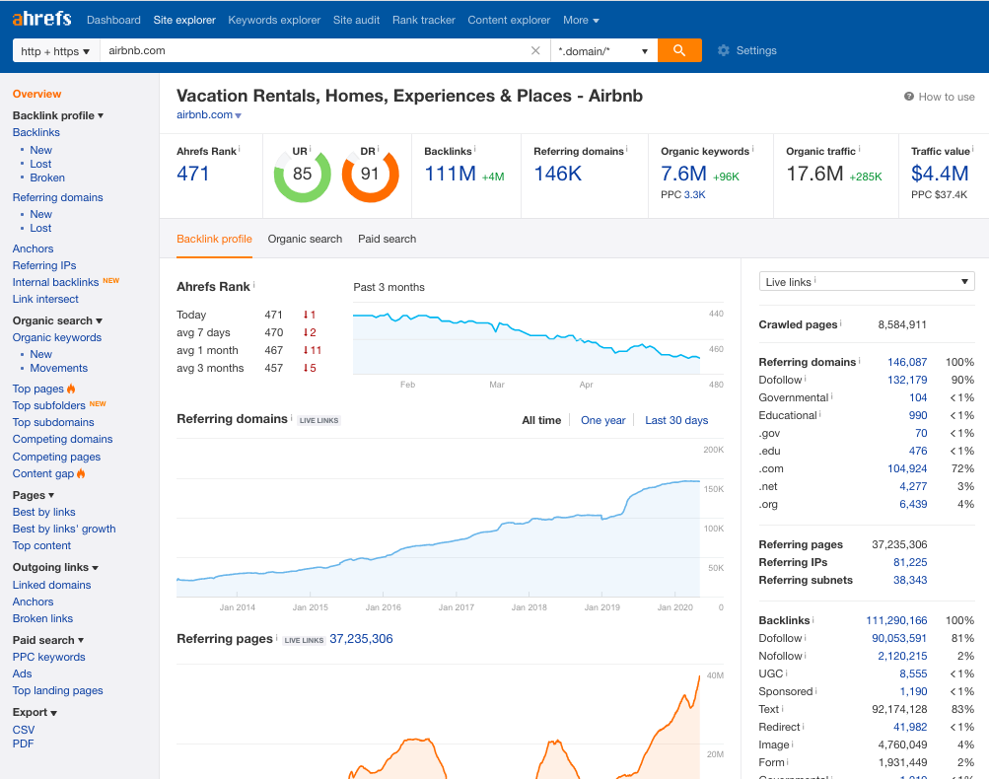The width and height of the screenshot is (989, 779).
Task: Open the More menu in top navigation
Action: [x=581, y=20]
